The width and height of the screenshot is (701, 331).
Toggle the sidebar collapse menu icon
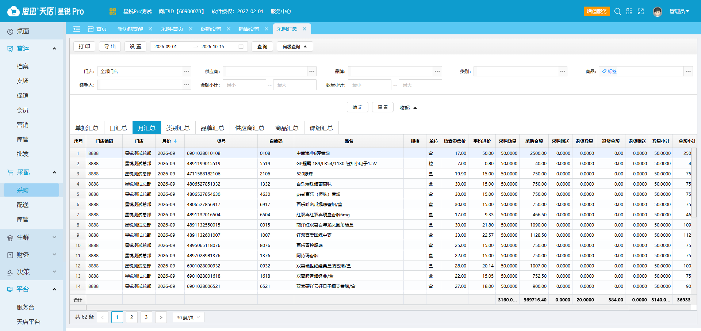point(77,29)
